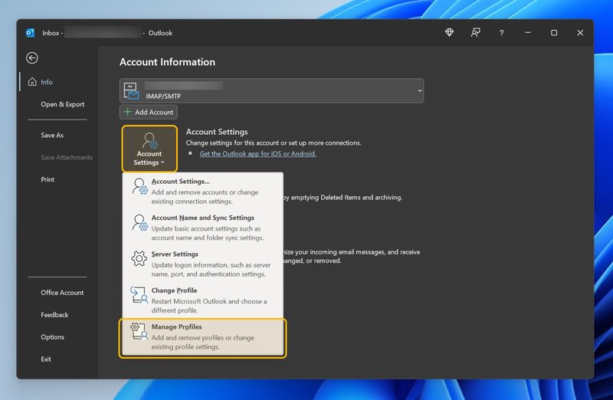Viewport: 613px width, 400px height.
Task: Close the Outlook window
Action: (x=580, y=33)
